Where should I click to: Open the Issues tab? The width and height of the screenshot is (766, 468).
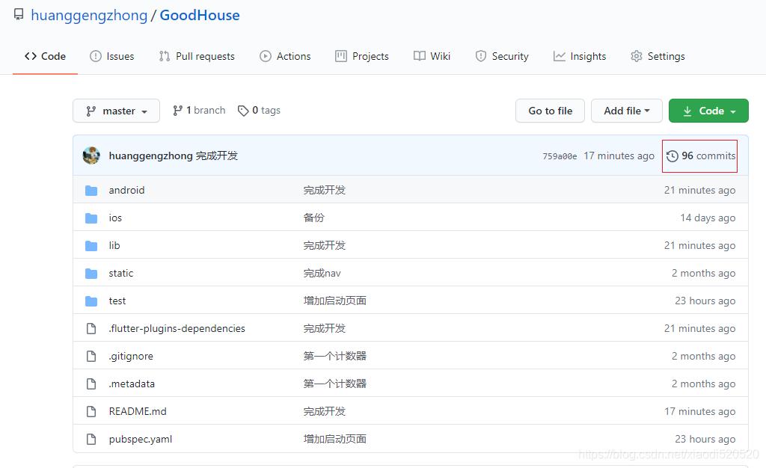pos(112,56)
